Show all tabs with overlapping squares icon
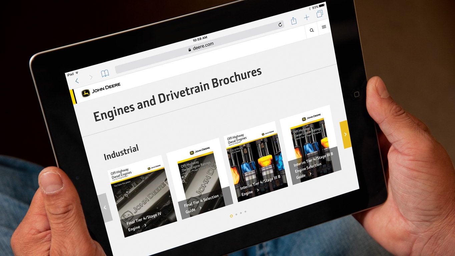The width and height of the screenshot is (455, 256). (320, 14)
